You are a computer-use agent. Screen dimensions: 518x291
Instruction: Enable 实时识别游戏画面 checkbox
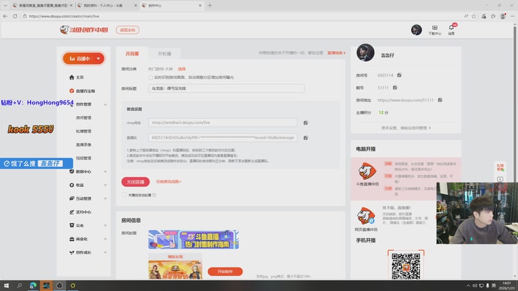pos(151,78)
